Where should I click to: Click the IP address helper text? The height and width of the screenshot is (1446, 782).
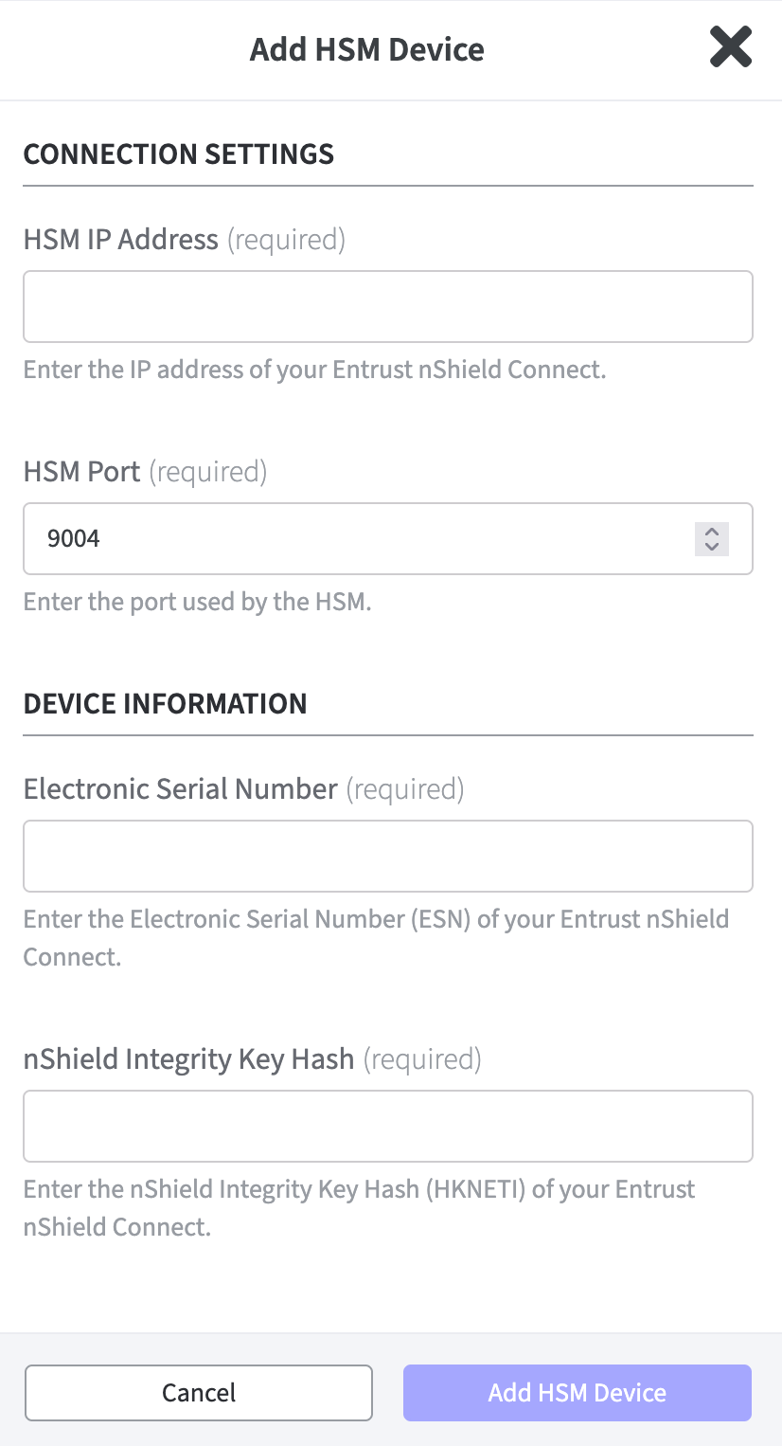click(x=314, y=370)
